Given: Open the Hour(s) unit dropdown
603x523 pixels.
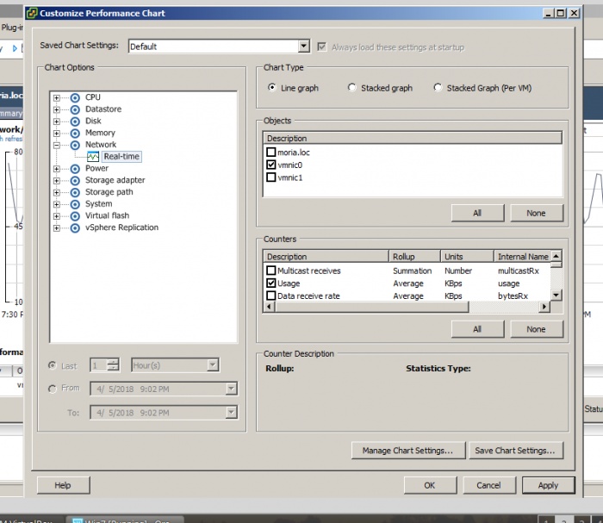Looking at the screenshot, I should pyautogui.click(x=212, y=365).
